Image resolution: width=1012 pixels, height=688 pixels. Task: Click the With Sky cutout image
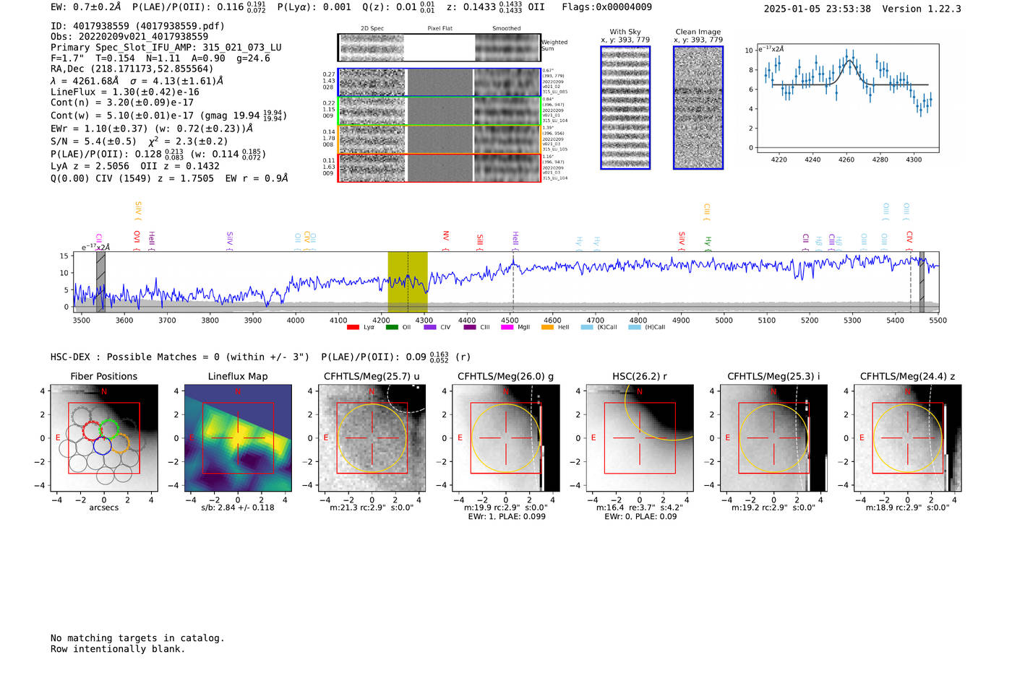click(625, 108)
